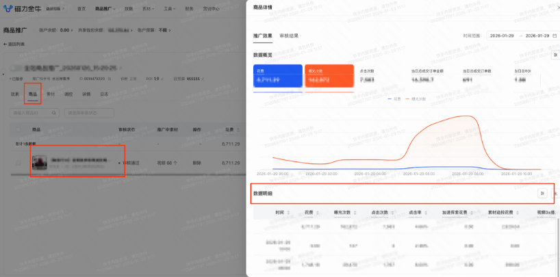
Task: Click the calendar icon in date range picker
Action: pos(555,36)
